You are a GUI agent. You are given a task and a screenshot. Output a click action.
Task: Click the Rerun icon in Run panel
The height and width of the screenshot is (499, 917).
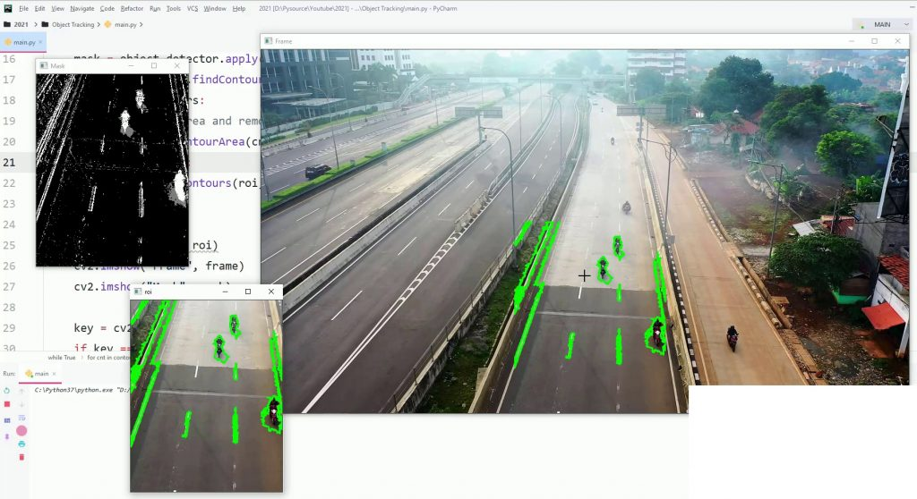click(7, 390)
